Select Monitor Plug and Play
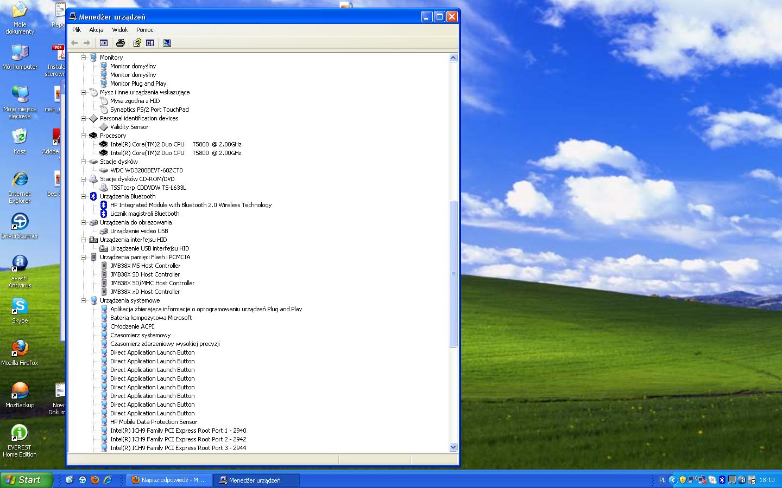 click(x=138, y=84)
